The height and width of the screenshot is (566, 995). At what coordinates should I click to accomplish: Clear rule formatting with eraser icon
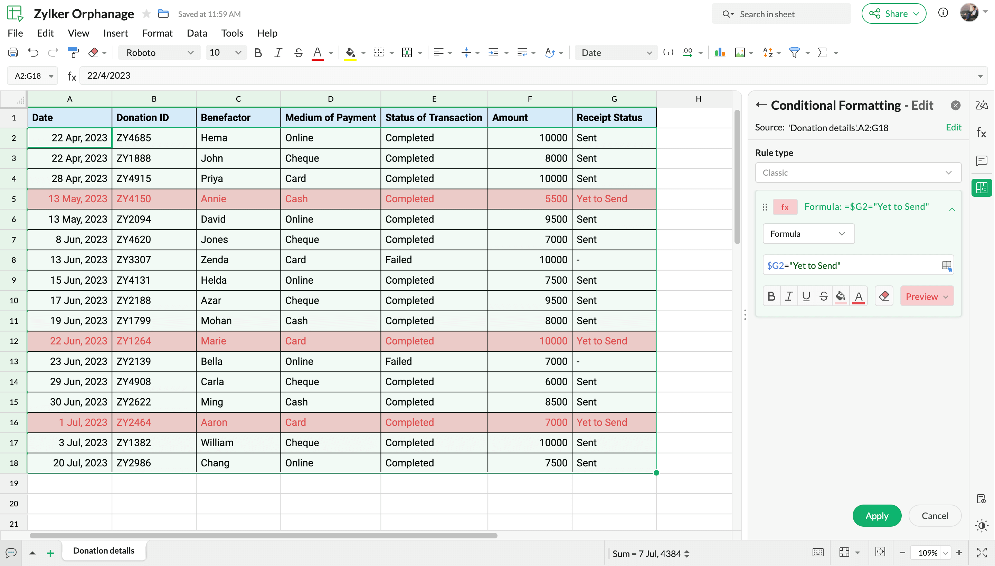[x=884, y=296]
